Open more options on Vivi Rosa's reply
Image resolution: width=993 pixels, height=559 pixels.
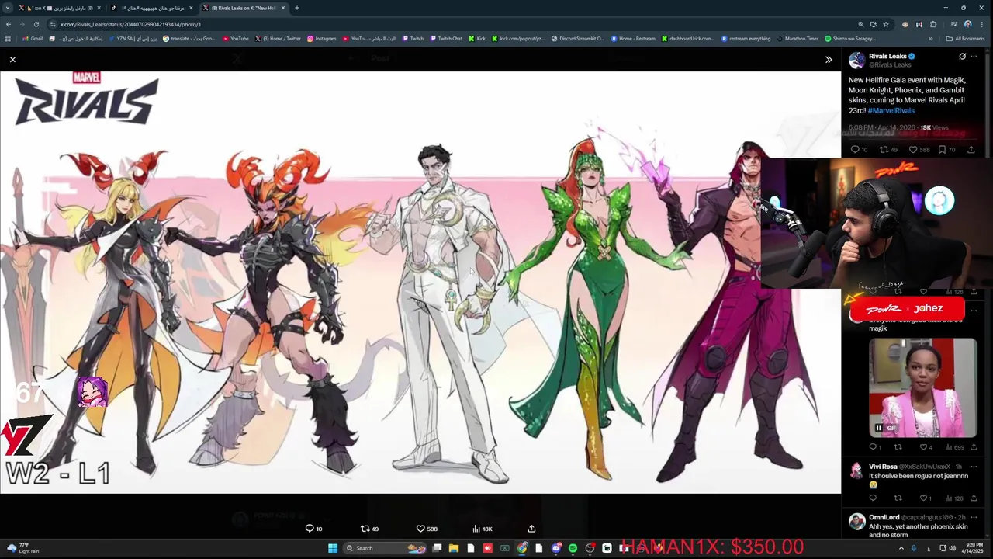[x=974, y=467]
